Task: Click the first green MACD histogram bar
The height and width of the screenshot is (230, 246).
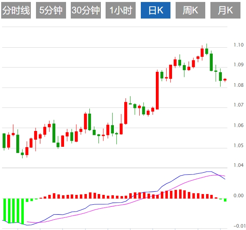Action: point(4,210)
